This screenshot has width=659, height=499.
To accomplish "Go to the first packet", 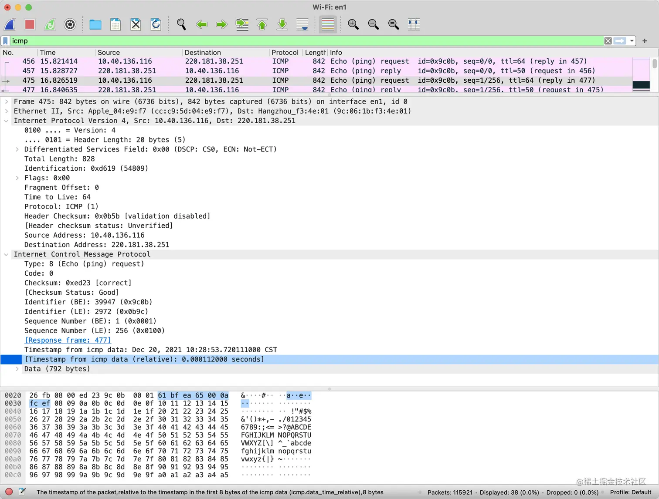I will click(x=262, y=24).
